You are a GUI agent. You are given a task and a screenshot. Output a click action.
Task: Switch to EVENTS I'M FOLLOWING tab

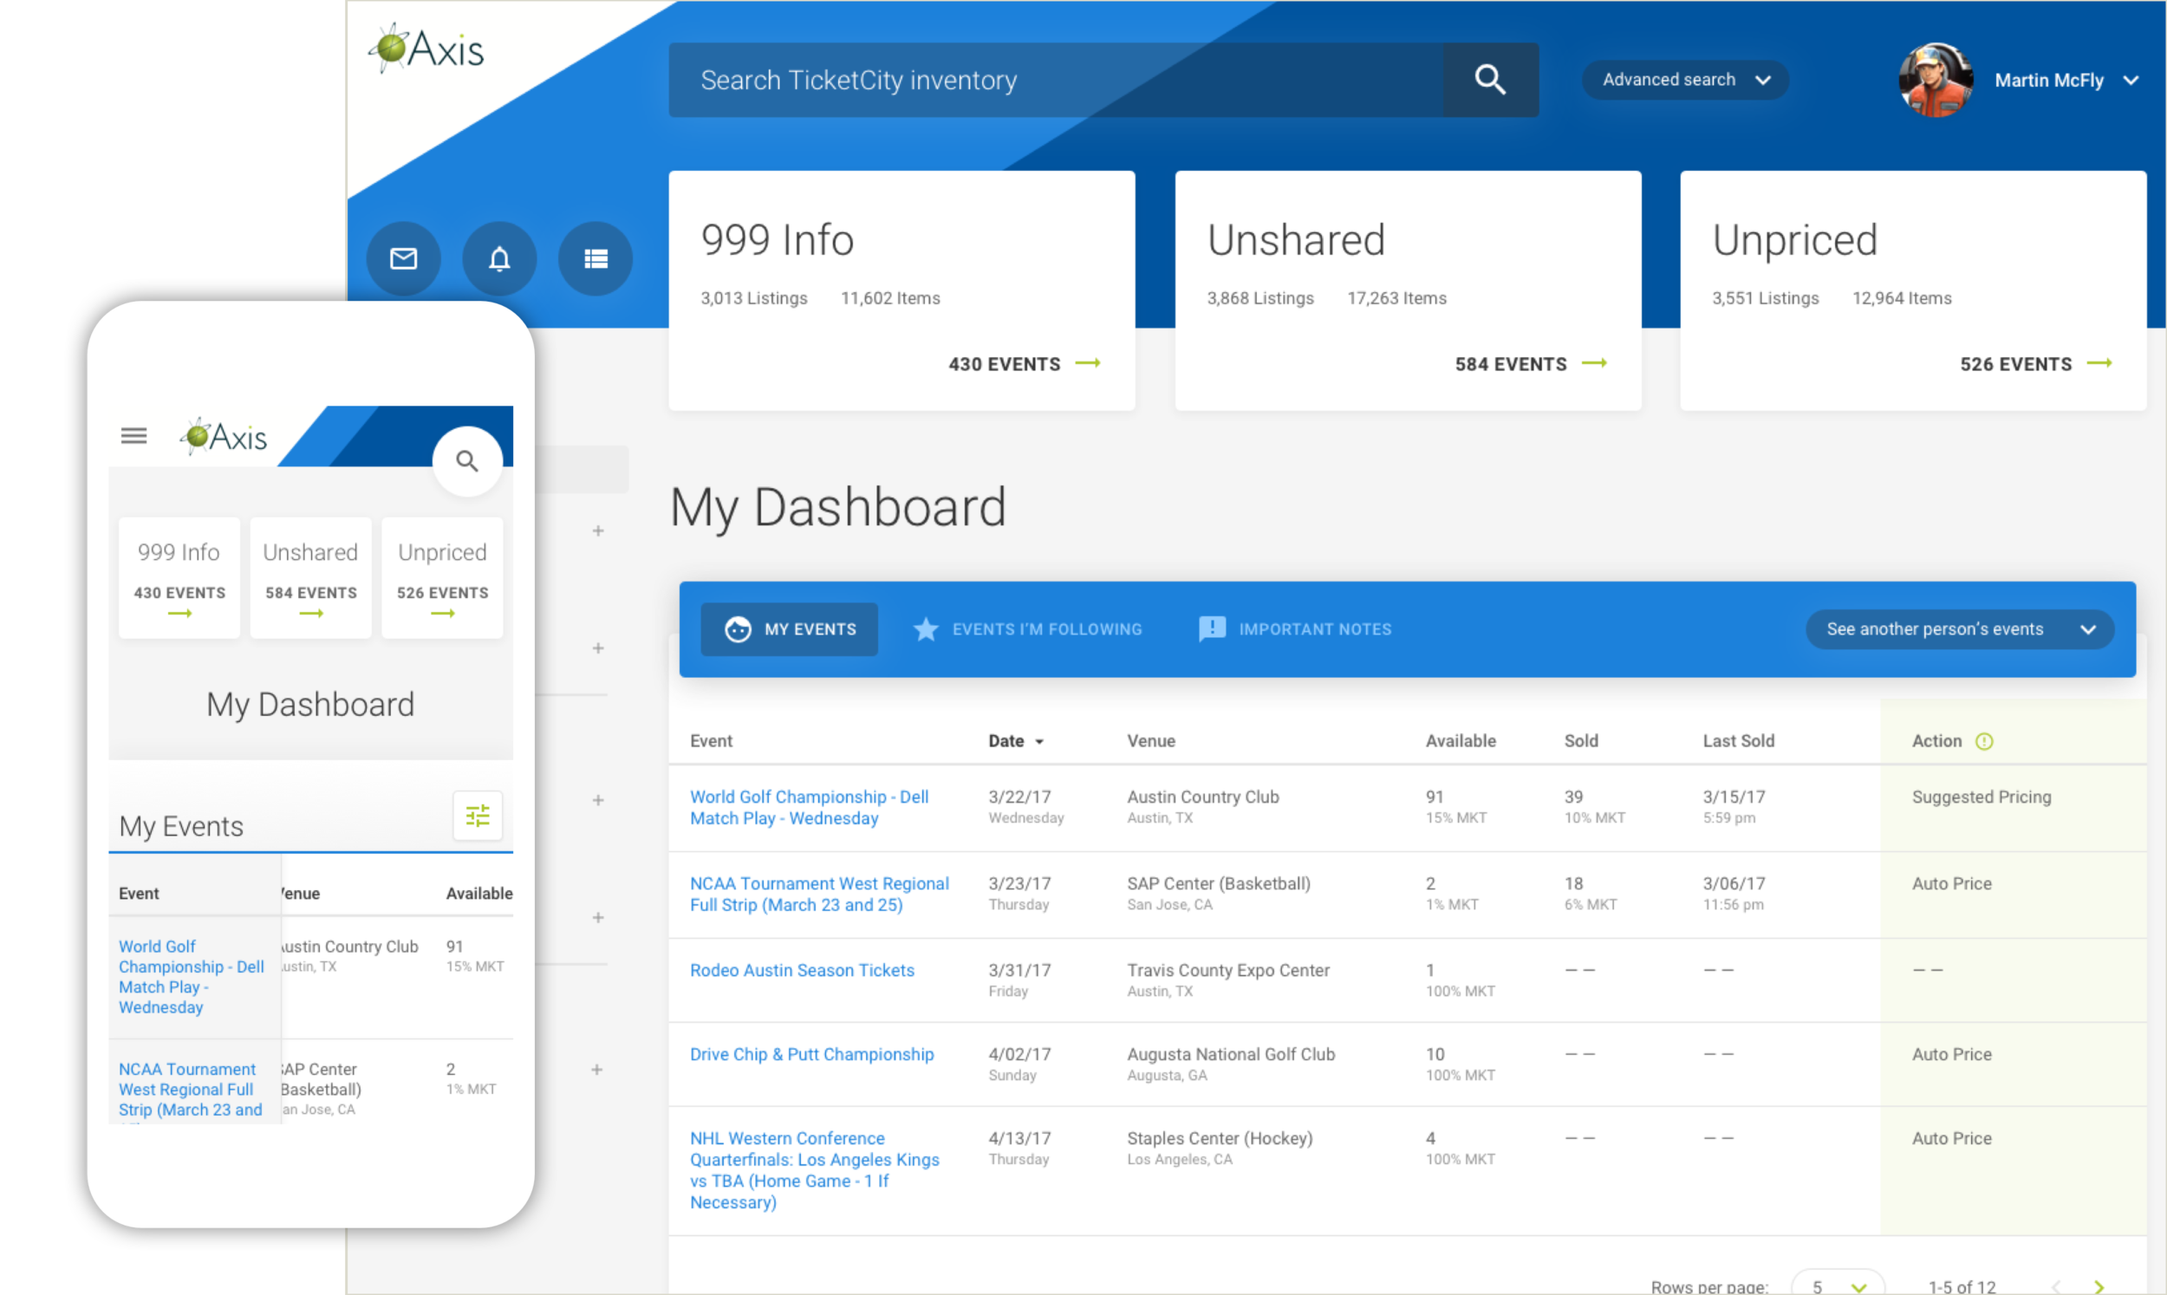click(1028, 629)
